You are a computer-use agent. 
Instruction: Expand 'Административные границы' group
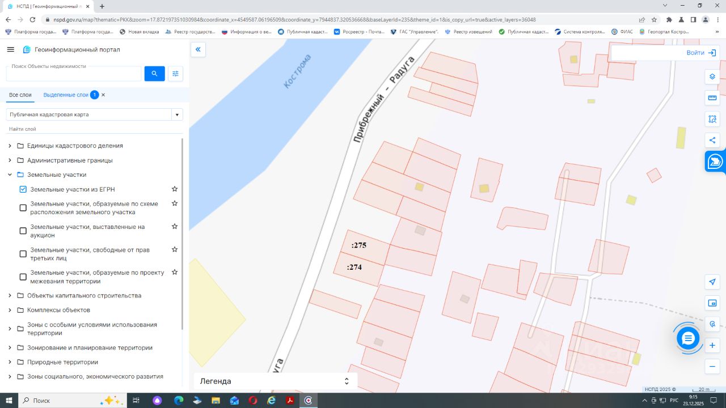tap(10, 160)
